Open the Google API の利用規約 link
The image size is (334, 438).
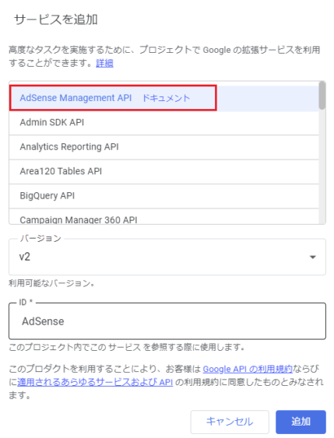tap(248, 370)
